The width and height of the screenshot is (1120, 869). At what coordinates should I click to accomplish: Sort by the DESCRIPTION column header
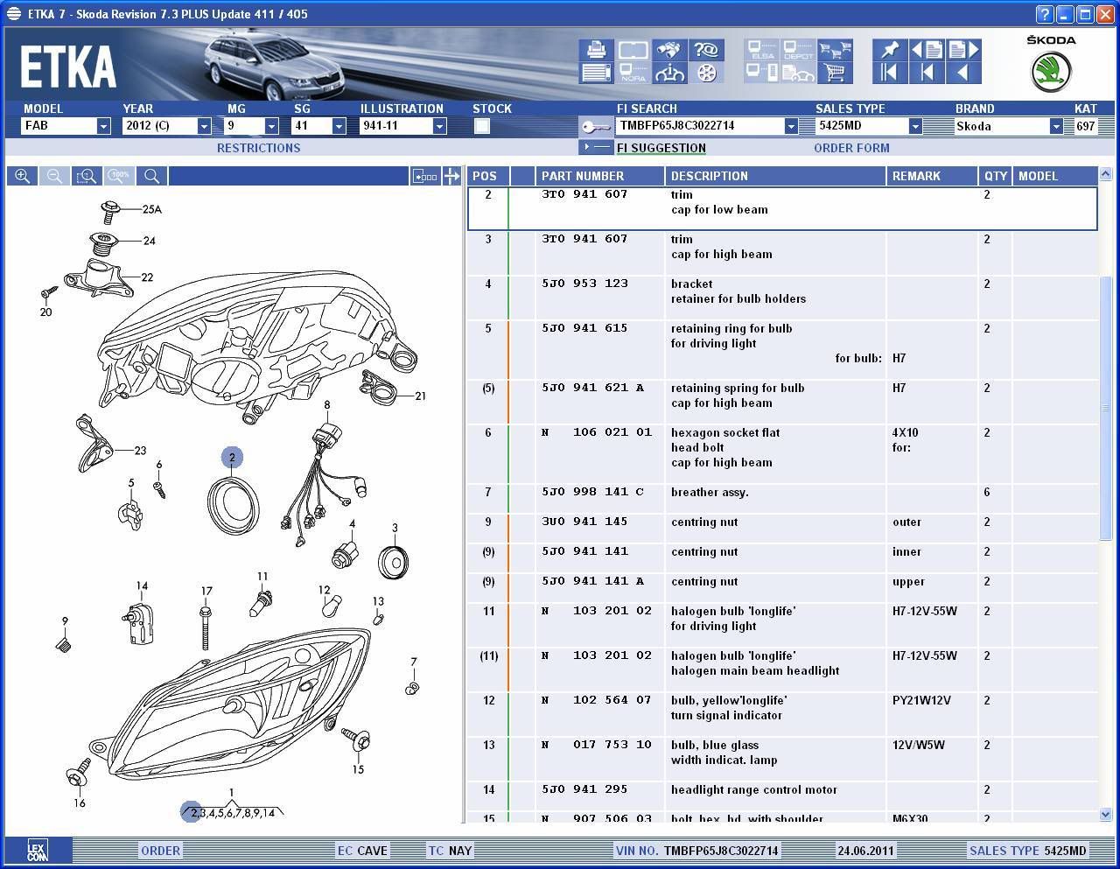[x=774, y=176]
